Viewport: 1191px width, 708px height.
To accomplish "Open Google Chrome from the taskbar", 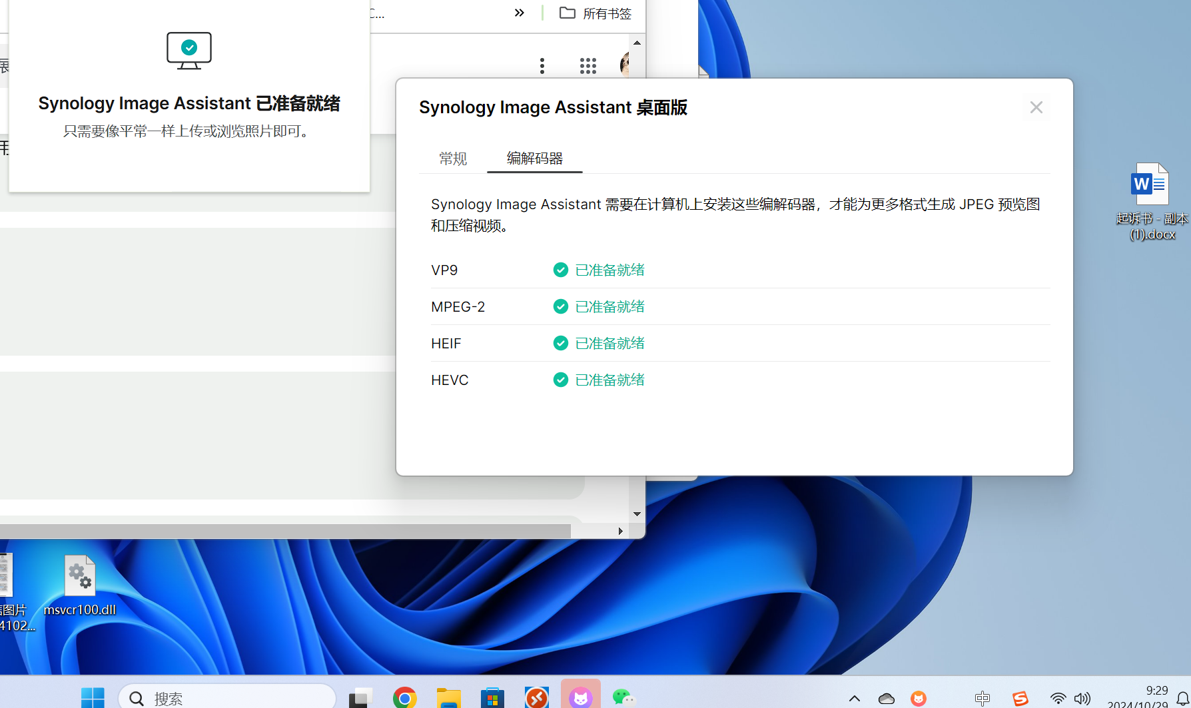I will click(404, 698).
